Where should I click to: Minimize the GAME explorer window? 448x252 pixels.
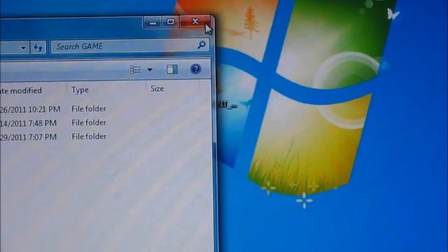(x=153, y=22)
